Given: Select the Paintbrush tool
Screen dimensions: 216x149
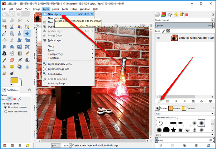Looking at the screenshot, I should [x=4, y=60].
